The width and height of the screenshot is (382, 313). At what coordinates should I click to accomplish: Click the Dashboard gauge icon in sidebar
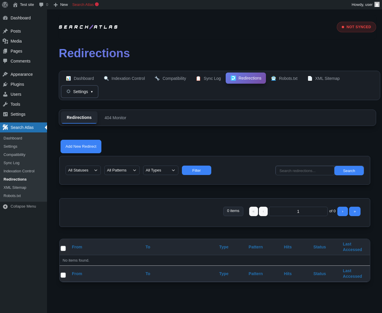coord(5,18)
